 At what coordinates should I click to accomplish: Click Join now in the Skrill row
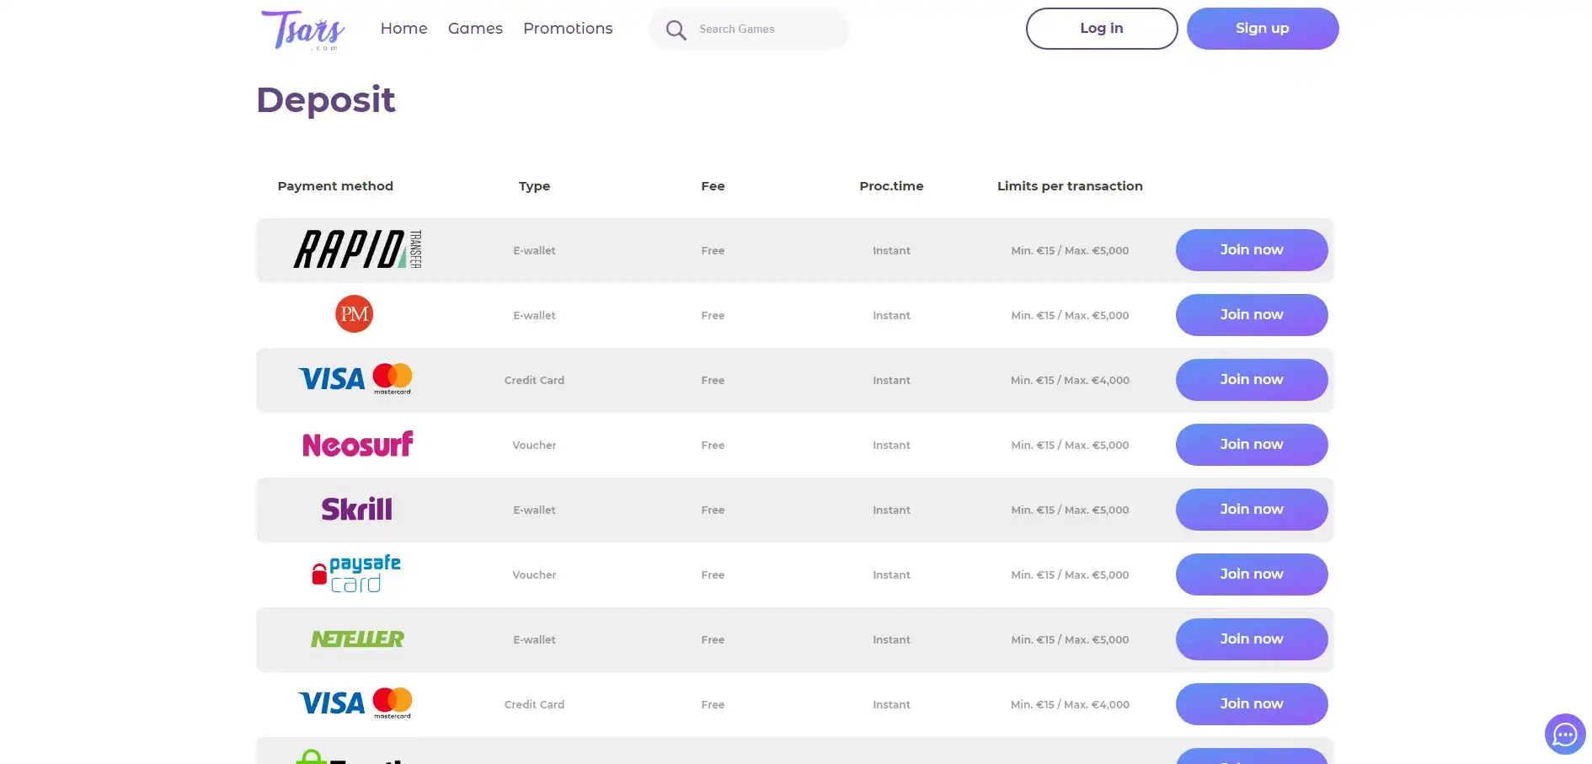point(1251,510)
